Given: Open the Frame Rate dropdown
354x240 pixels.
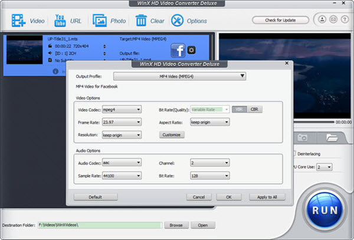Looking at the screenshot, I should tap(122, 122).
